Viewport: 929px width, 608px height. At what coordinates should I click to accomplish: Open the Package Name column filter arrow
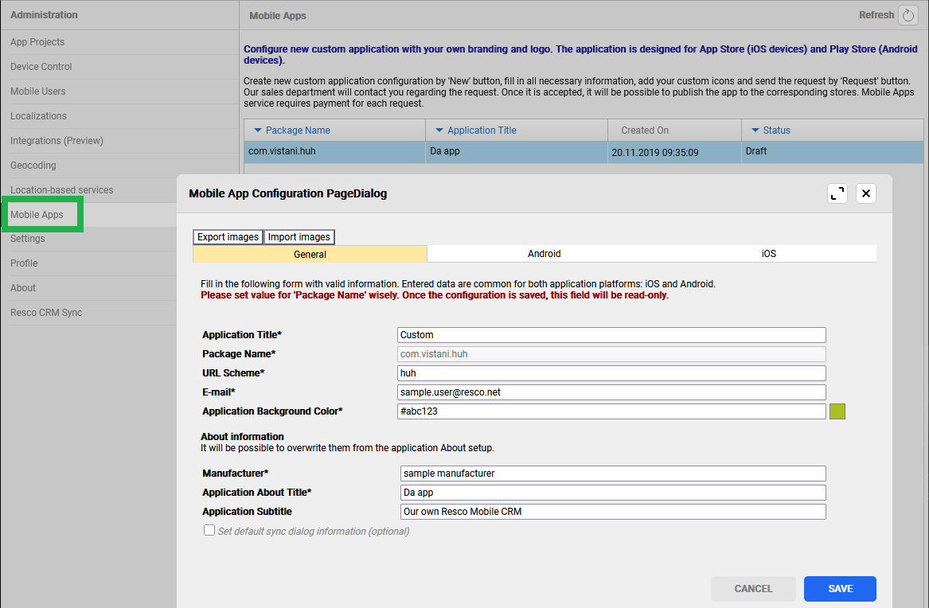click(257, 131)
